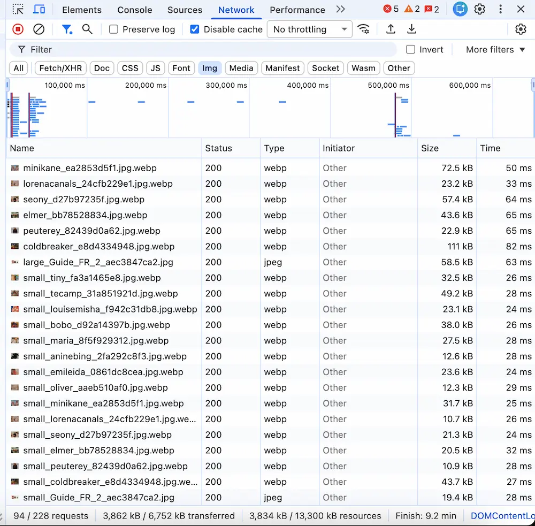
Task: Import HAR file with upload icon
Action: click(x=391, y=29)
